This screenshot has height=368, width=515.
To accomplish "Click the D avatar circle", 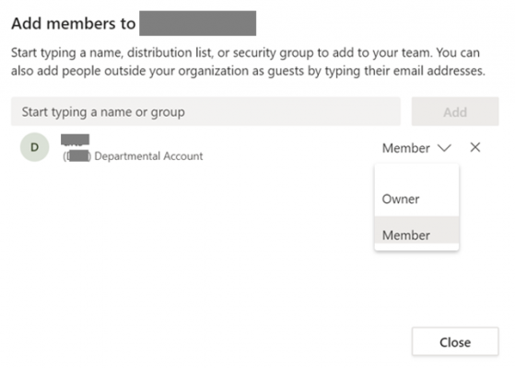I will pos(35,147).
